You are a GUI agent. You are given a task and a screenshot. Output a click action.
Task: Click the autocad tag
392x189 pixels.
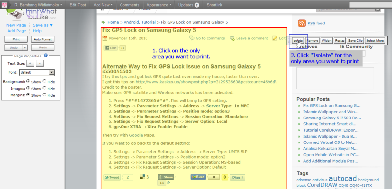[343, 179]
